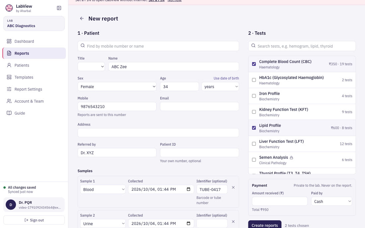Click the back arrow beside New report
Viewport: 365px width, 228px height.
click(x=82, y=18)
